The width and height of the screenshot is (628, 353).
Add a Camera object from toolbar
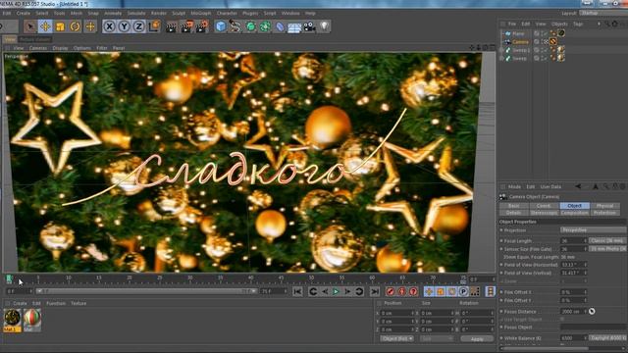click(309, 26)
